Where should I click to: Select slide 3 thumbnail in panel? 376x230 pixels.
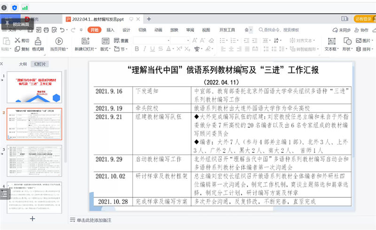pyautogui.click(x=34, y=160)
